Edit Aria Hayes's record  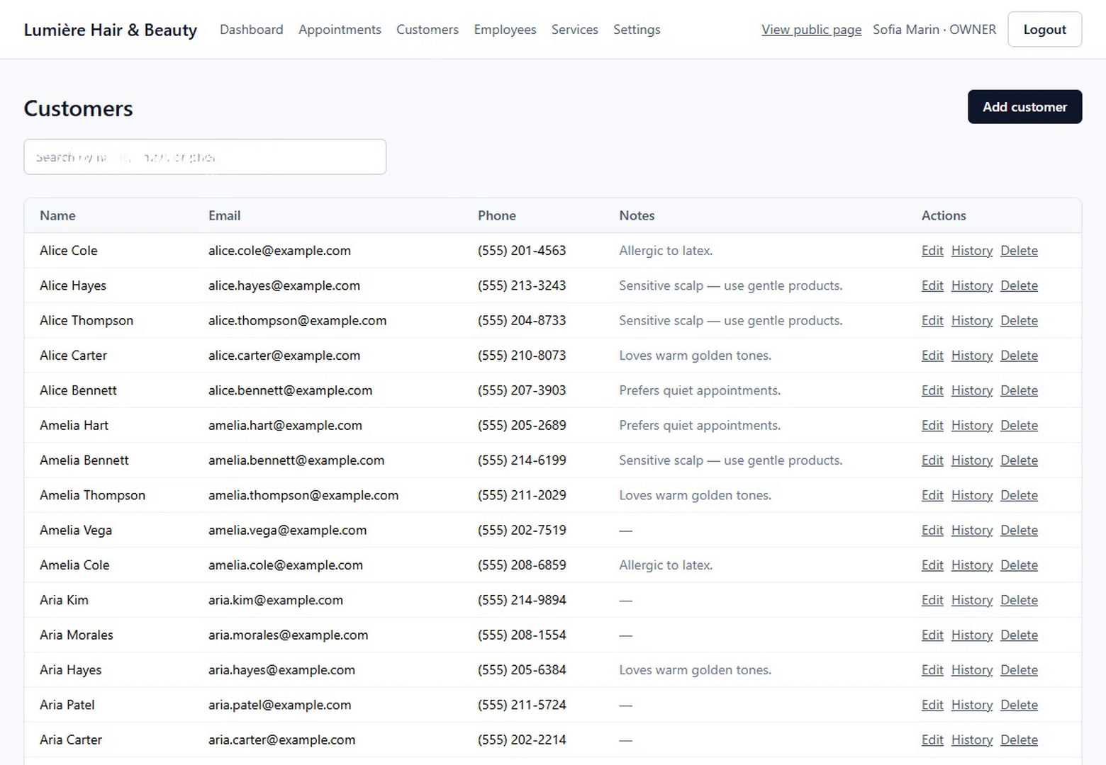point(932,670)
